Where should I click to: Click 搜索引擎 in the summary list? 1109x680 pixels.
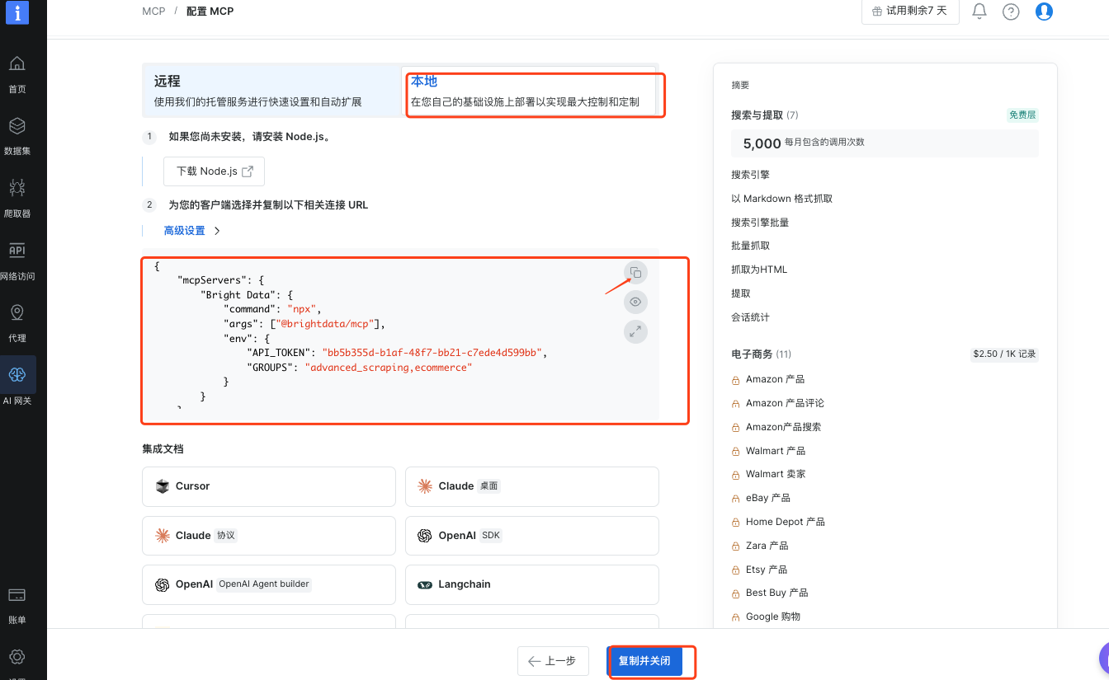[750, 175]
